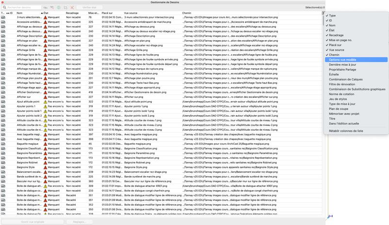Choose 'Dernière mise à jour' menu entry
Viewport: 389px width, 225px height.
pyautogui.click(x=356, y=65)
